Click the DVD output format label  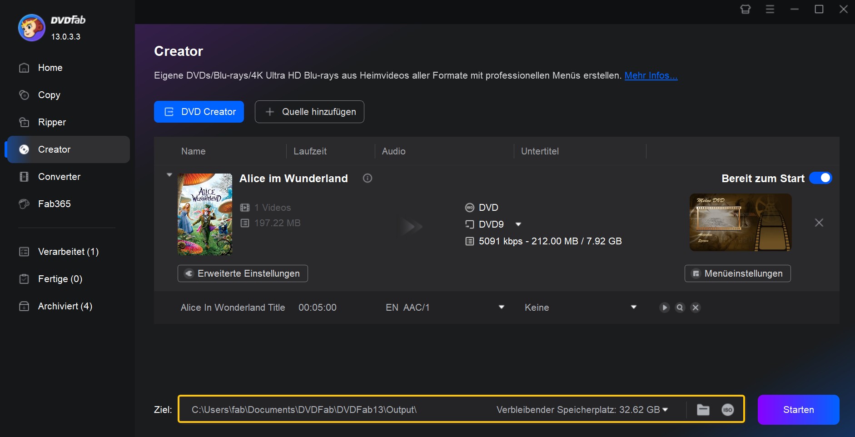488,208
